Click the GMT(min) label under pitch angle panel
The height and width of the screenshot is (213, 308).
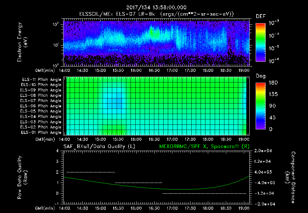45,139
